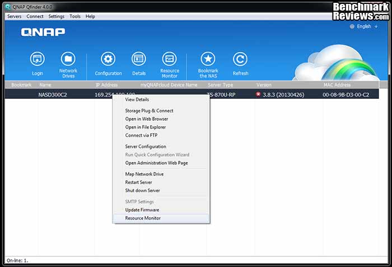Launch Resource Monitor from the toolbar

coord(169,59)
